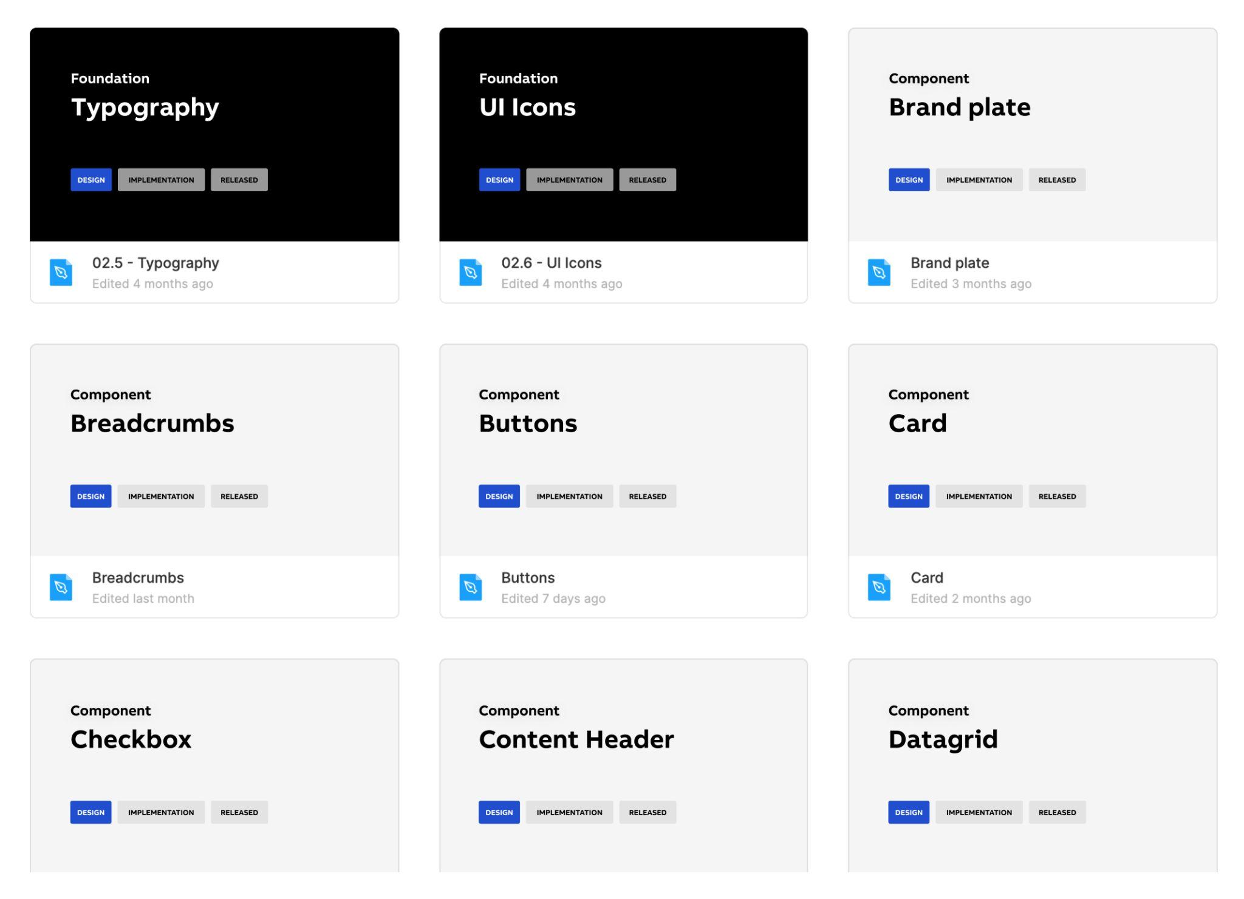
Task: Click the Figma icon on Typography card
Action: click(61, 271)
